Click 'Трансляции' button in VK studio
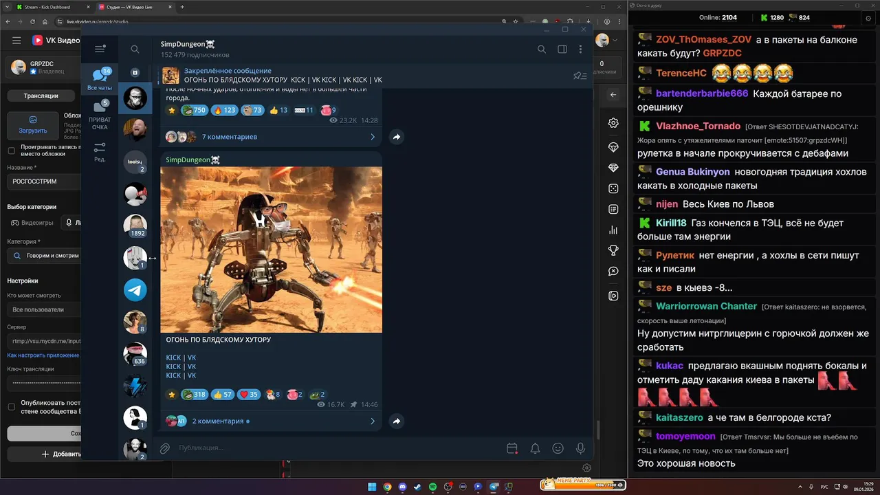 (x=41, y=96)
